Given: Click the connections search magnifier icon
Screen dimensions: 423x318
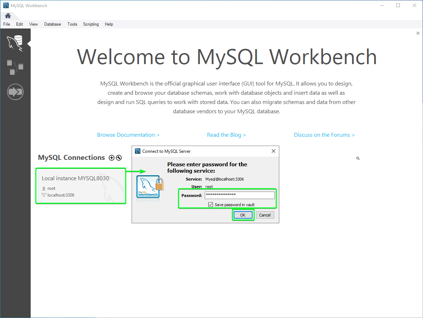Looking at the screenshot, I should pyautogui.click(x=358, y=158).
